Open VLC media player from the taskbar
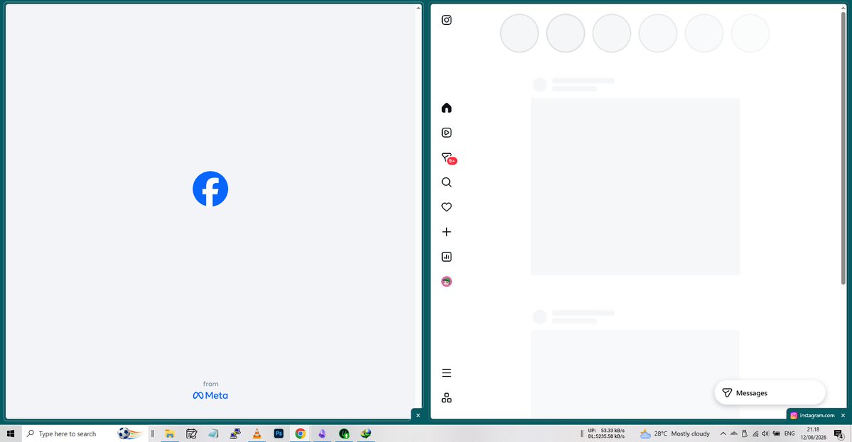The height and width of the screenshot is (442, 852). coord(257,433)
